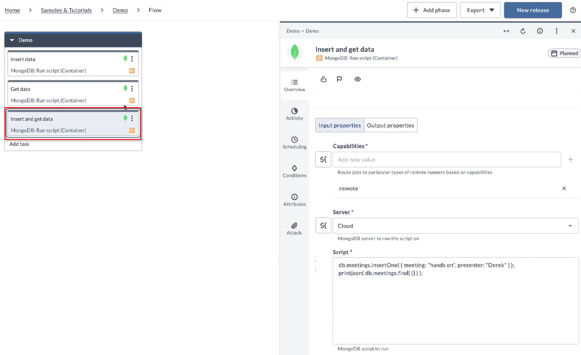Open the Export dropdown
Image resolution: width=581 pixels, height=355 pixels.
pyautogui.click(x=480, y=10)
